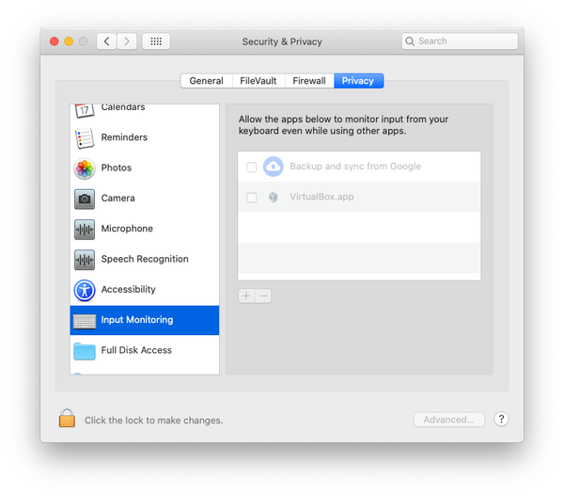The height and width of the screenshot is (496, 564).
Task: Click the Accessibility figure icon
Action: [x=85, y=290]
